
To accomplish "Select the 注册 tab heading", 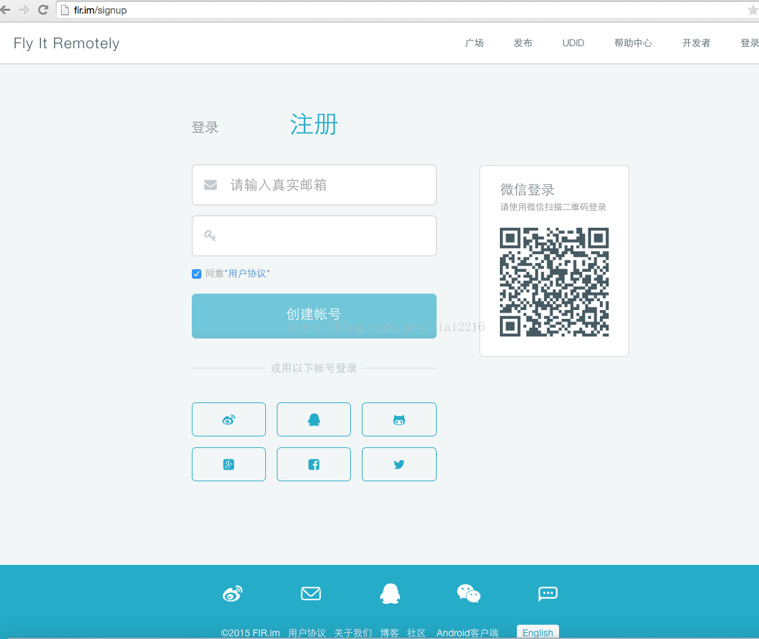I will point(314,124).
